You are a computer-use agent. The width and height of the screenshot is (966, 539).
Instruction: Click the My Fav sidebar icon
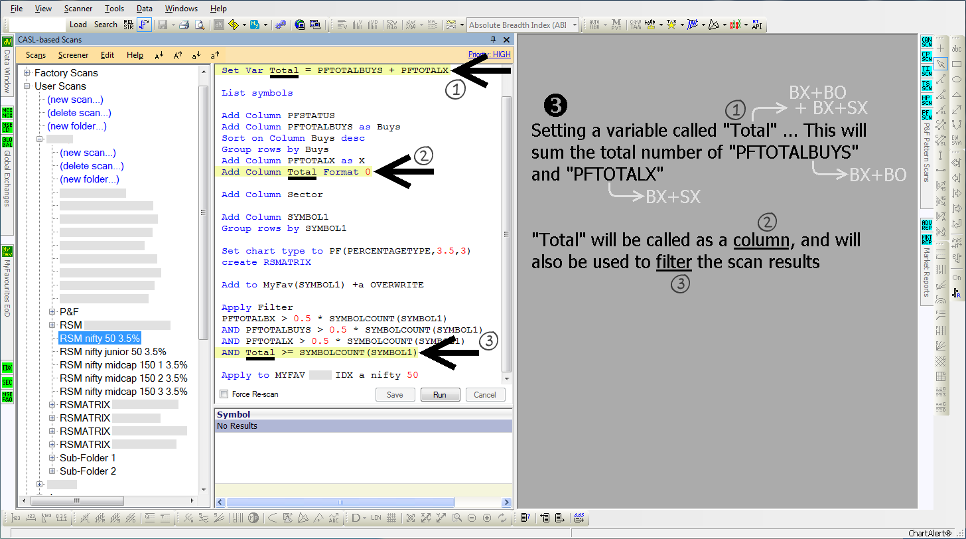(x=7, y=252)
